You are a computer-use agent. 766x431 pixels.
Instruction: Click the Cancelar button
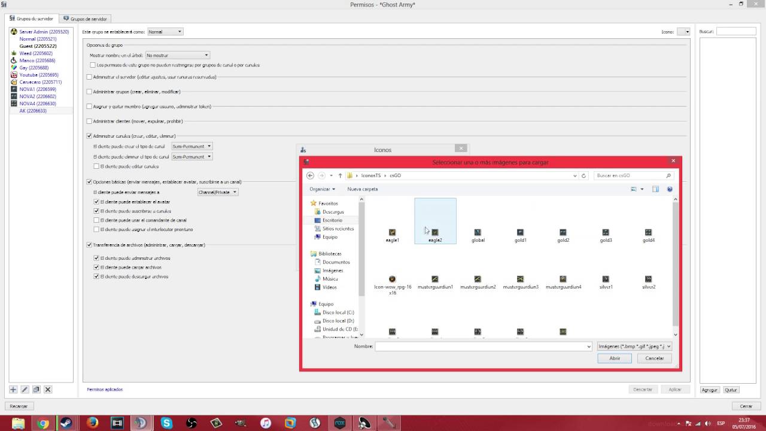[x=654, y=358]
